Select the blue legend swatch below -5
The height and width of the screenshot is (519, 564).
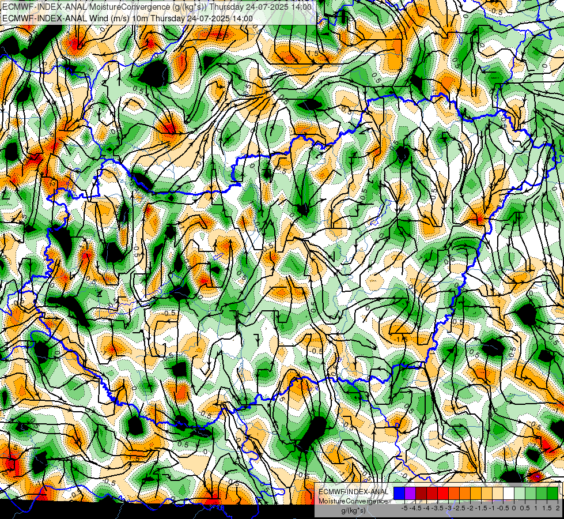[x=399, y=493]
